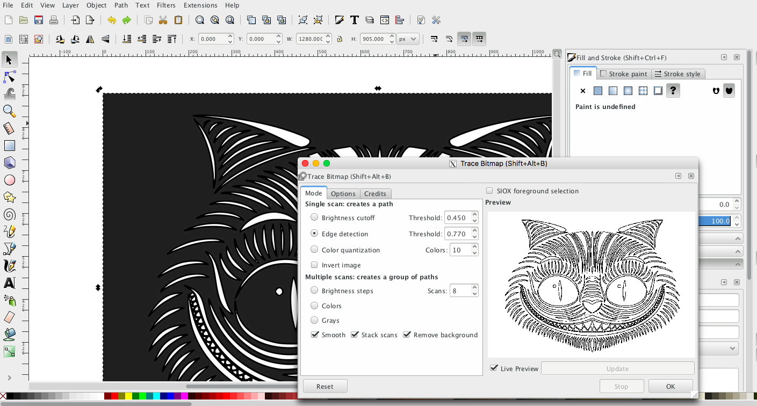Image resolution: width=757 pixels, height=406 pixels.
Task: Click the Print document icon
Action: (54, 20)
